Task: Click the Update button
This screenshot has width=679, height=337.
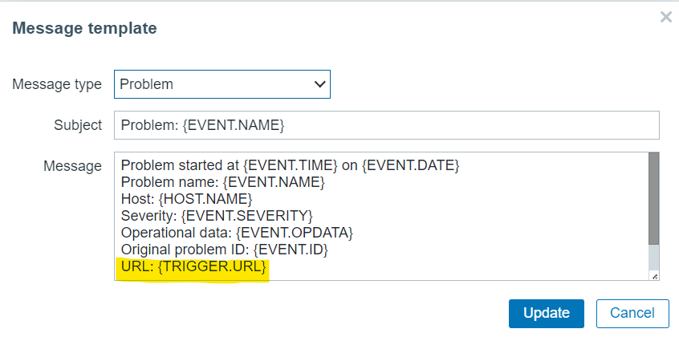Action: click(546, 313)
